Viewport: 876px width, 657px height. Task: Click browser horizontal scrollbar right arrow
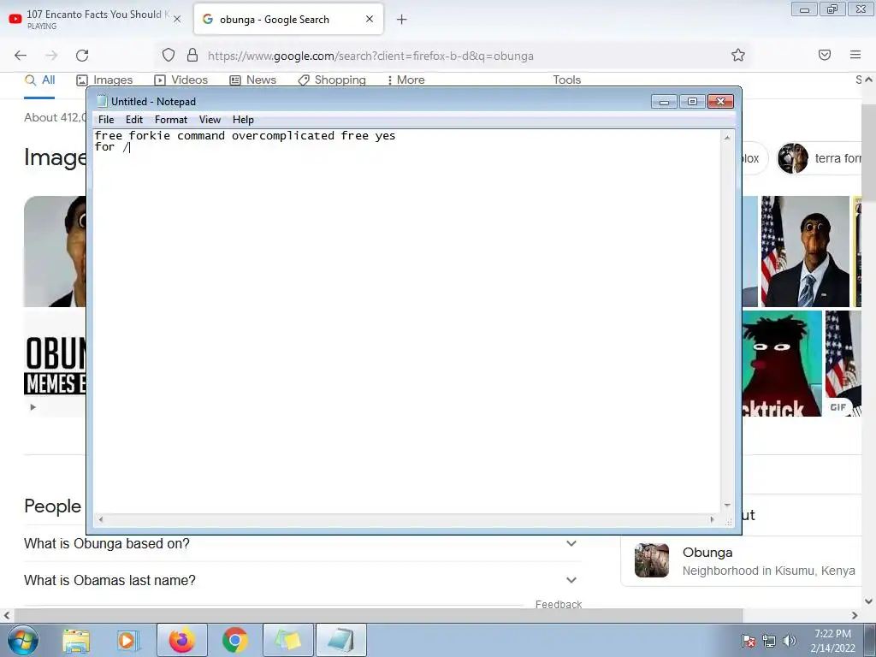[x=855, y=616]
